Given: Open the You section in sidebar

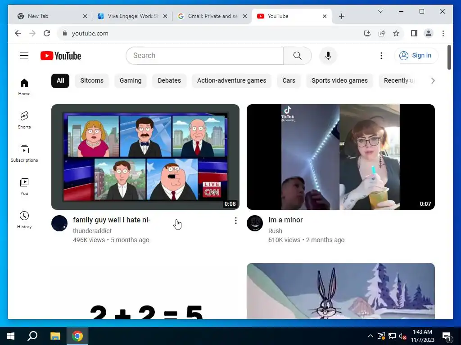Looking at the screenshot, I should click(24, 186).
